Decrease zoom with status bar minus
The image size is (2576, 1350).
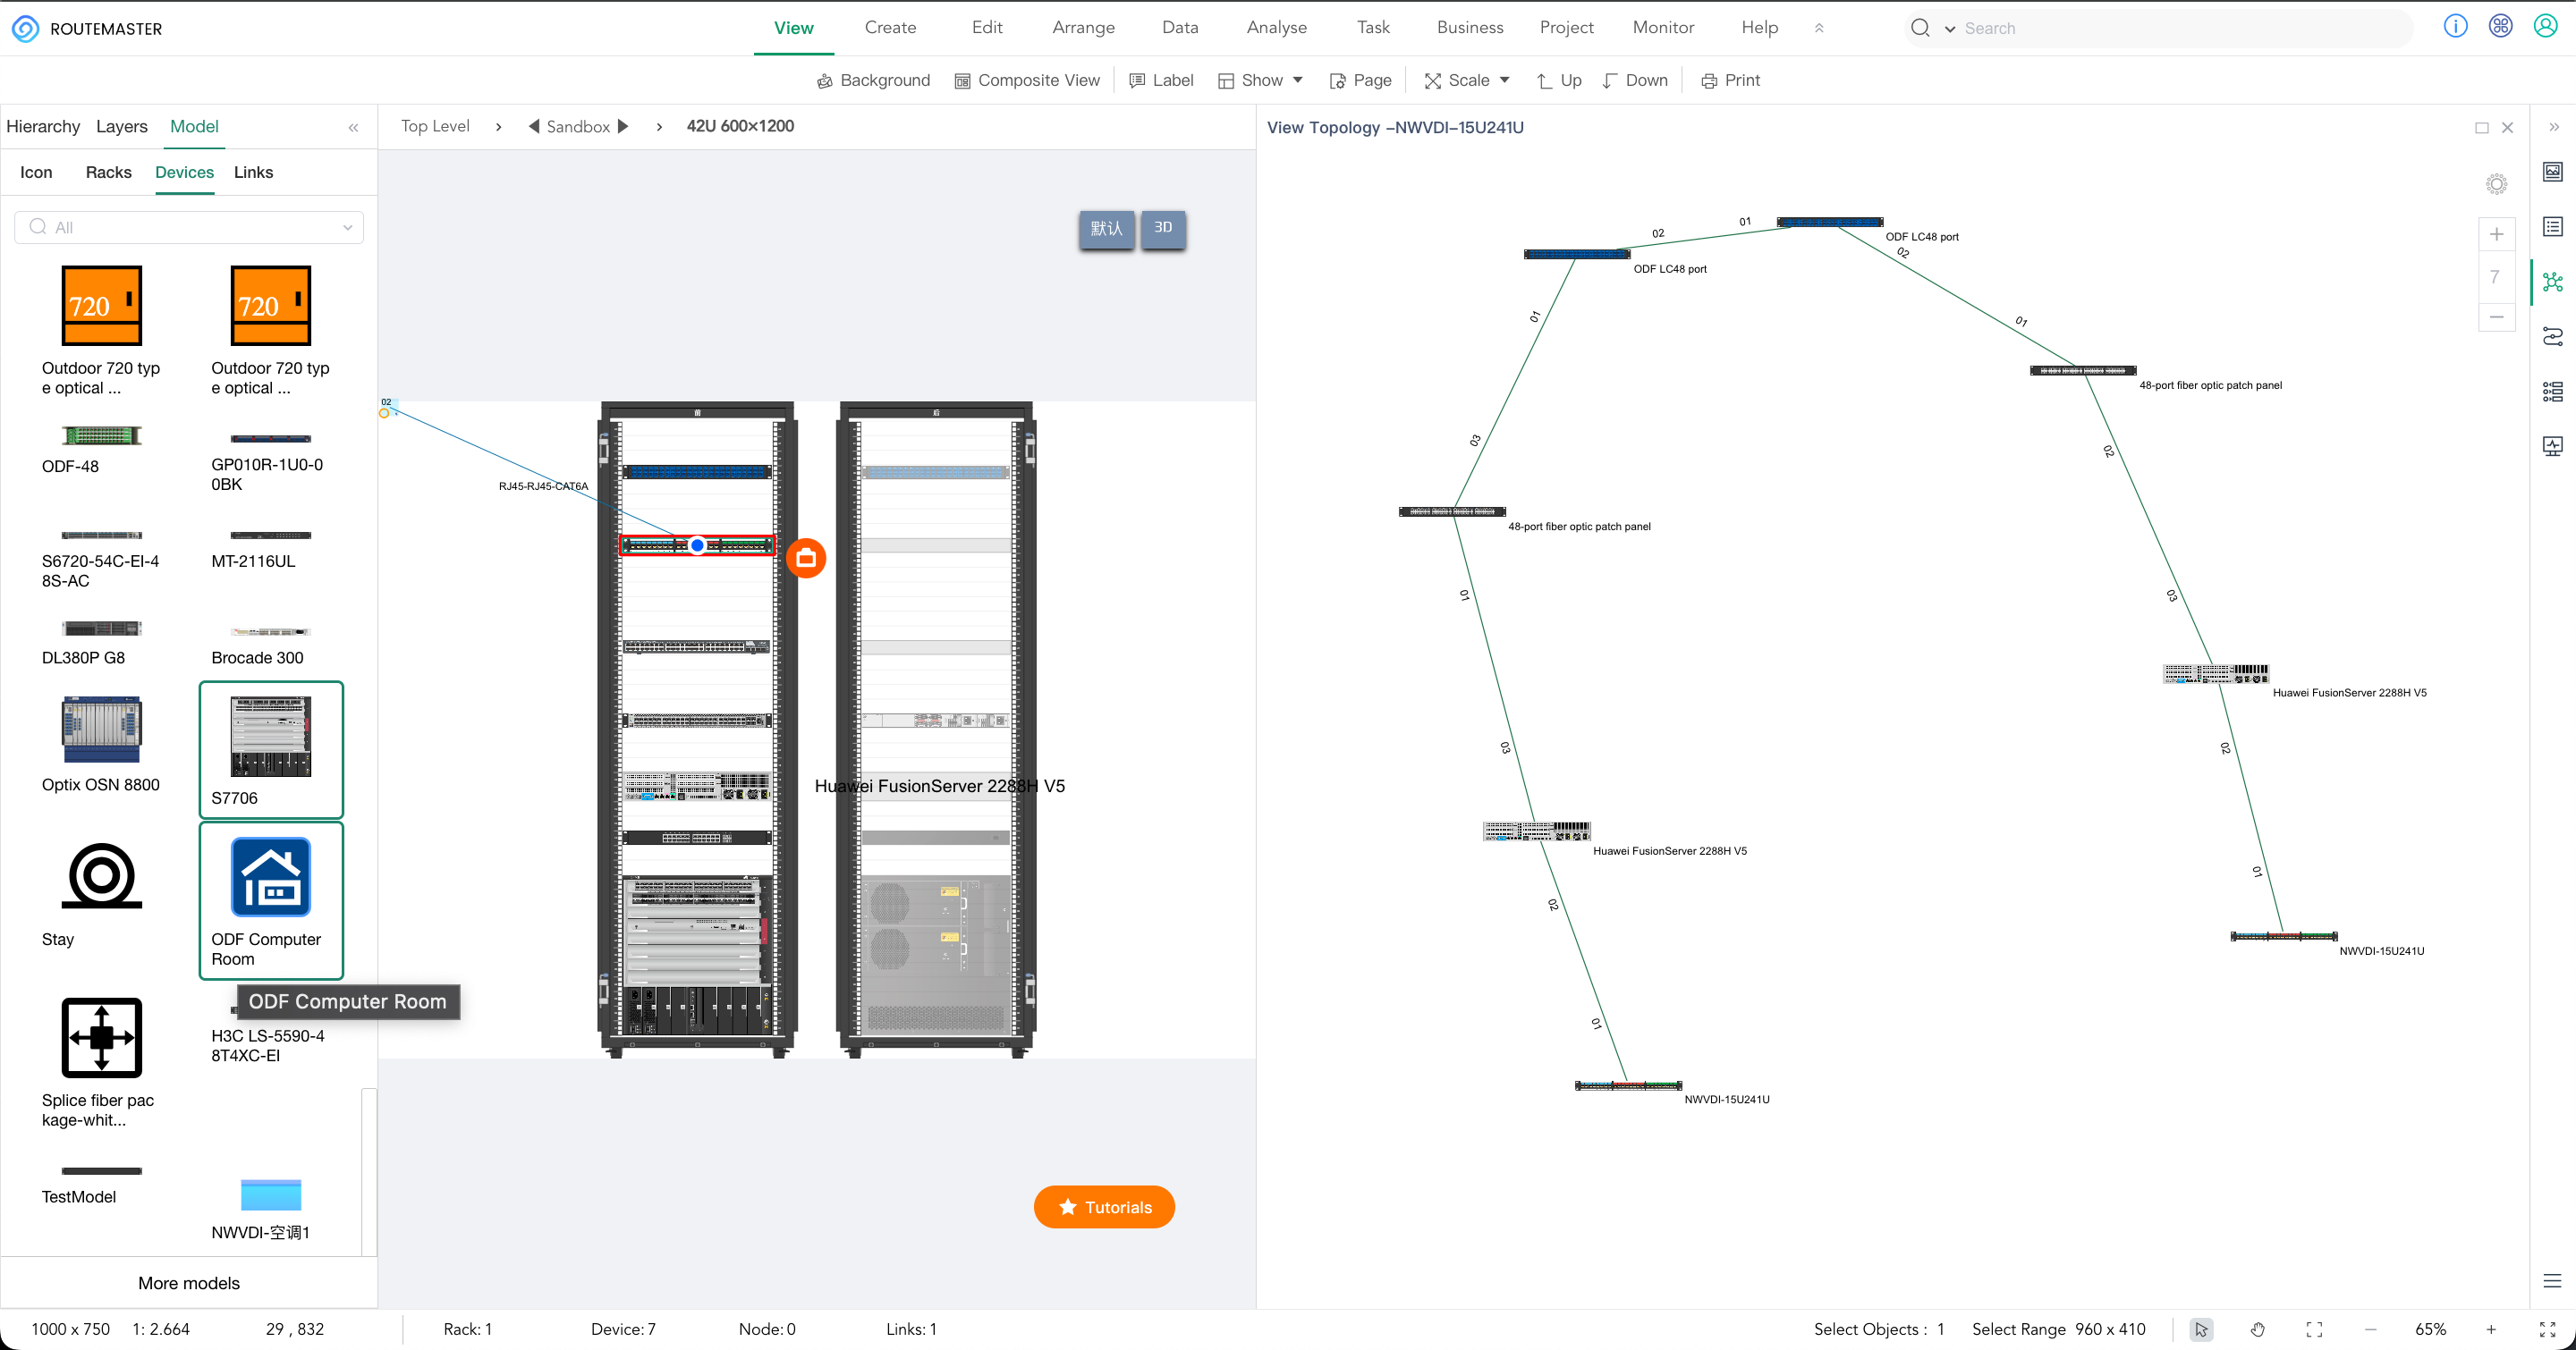coord(2370,1329)
